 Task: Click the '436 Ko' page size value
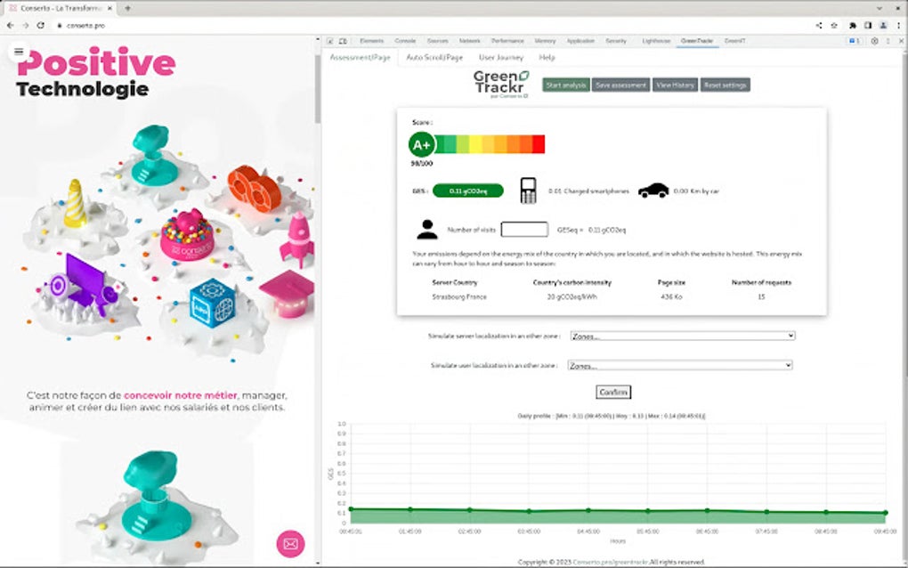click(x=671, y=296)
